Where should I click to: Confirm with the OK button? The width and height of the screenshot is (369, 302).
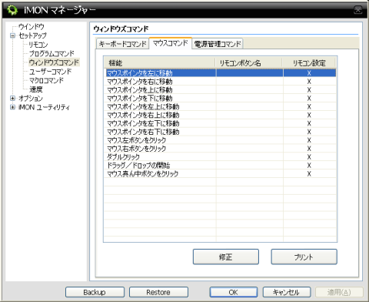point(234,292)
